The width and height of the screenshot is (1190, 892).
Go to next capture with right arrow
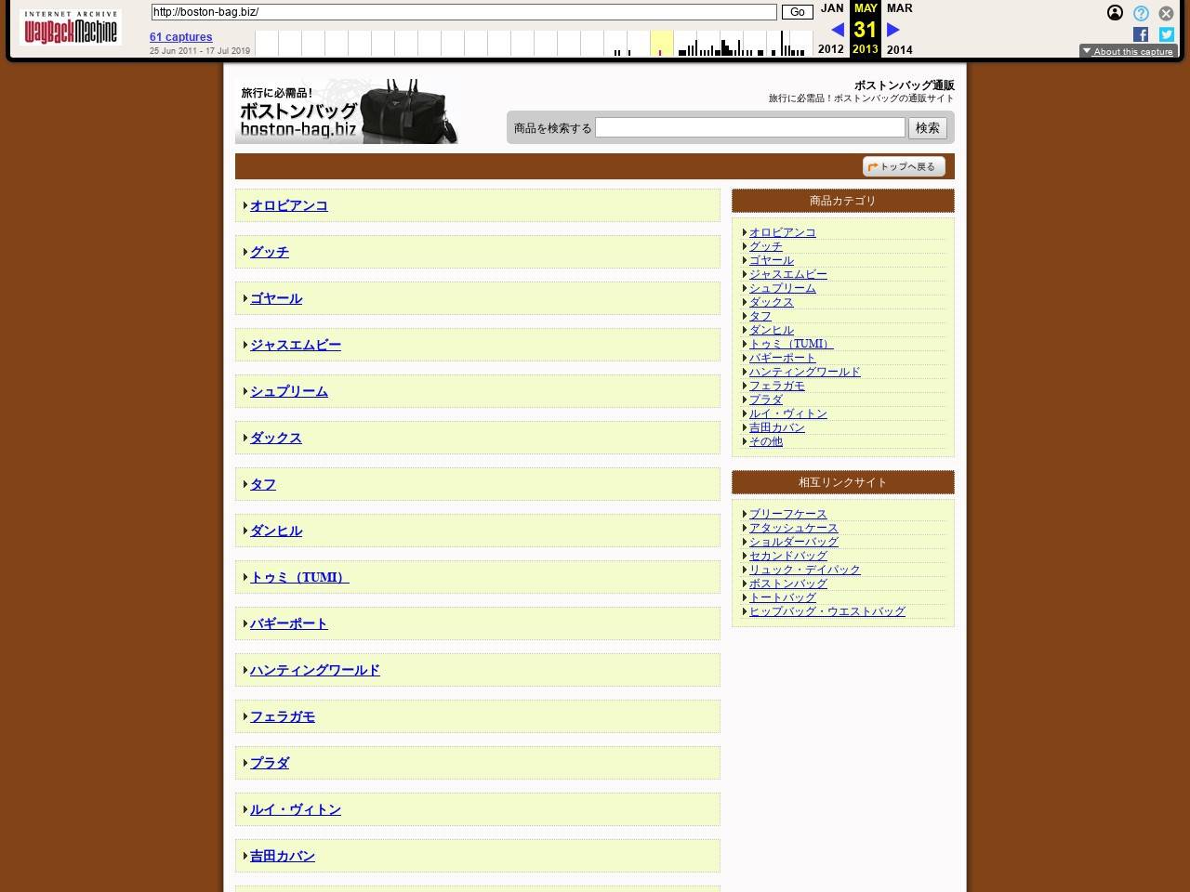click(893, 30)
